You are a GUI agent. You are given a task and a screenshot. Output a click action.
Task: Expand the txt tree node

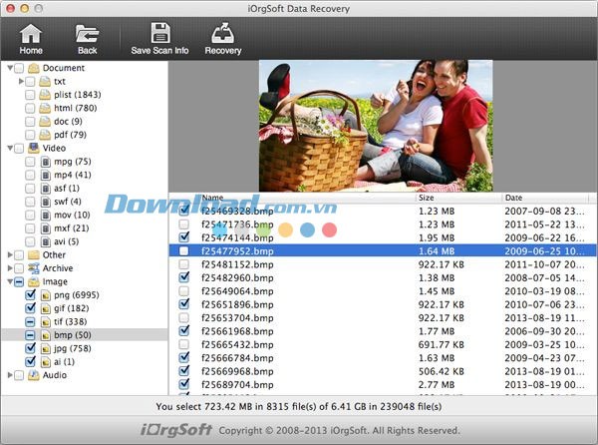21,81
